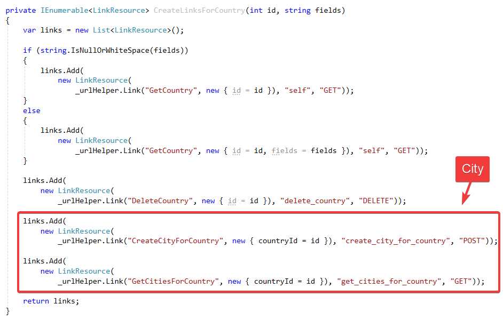Click IsNullOrWhiteSpace in the if condition

(x=110, y=50)
